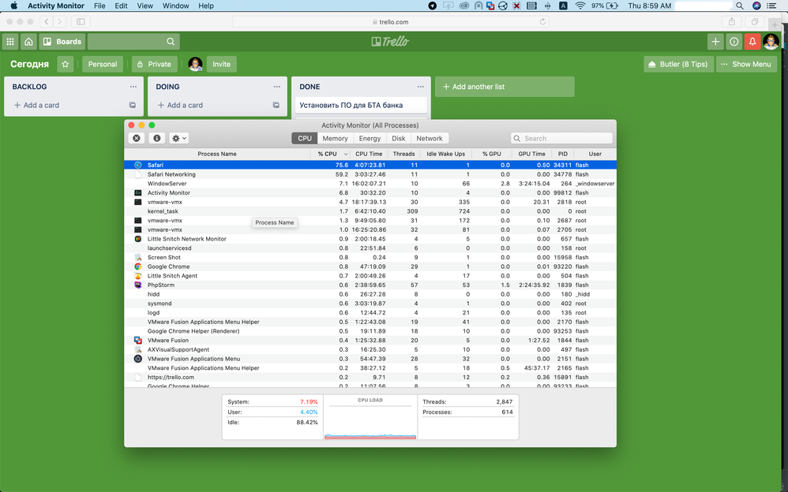Image resolution: width=788 pixels, height=492 pixels.
Task: Open the Trello information icon
Action: [734, 42]
